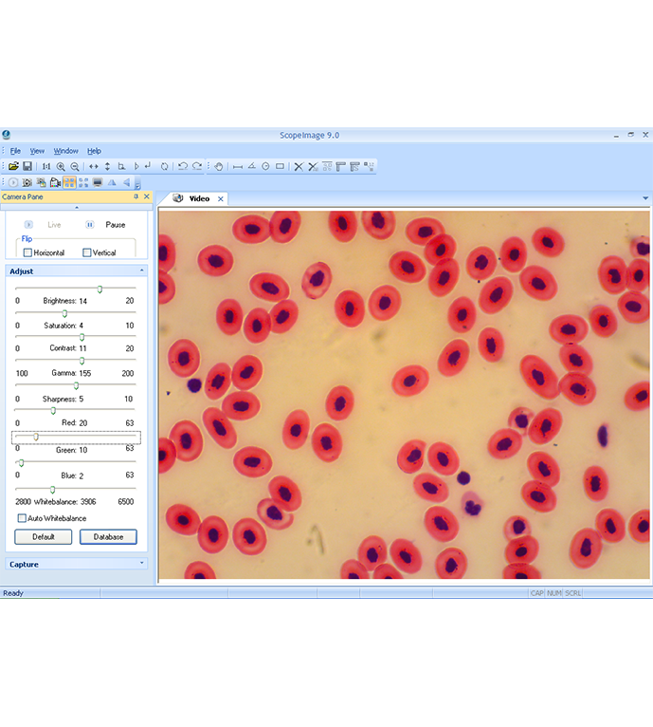Select the Pan hand tool
This screenshot has height=727, width=653.
tap(218, 166)
